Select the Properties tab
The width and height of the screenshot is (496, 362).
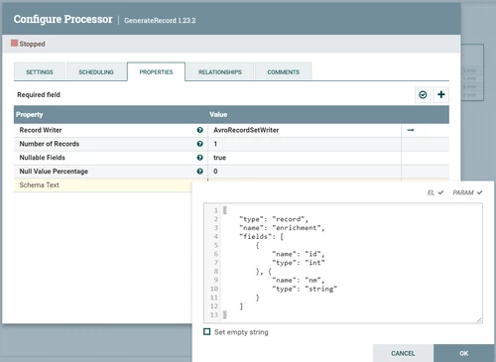pos(156,71)
